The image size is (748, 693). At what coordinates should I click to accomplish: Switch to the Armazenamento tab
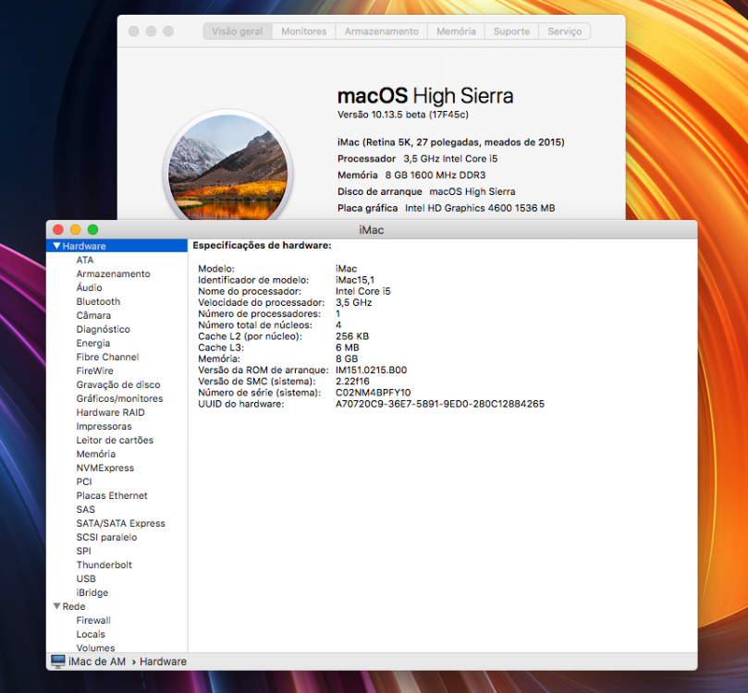pos(382,31)
